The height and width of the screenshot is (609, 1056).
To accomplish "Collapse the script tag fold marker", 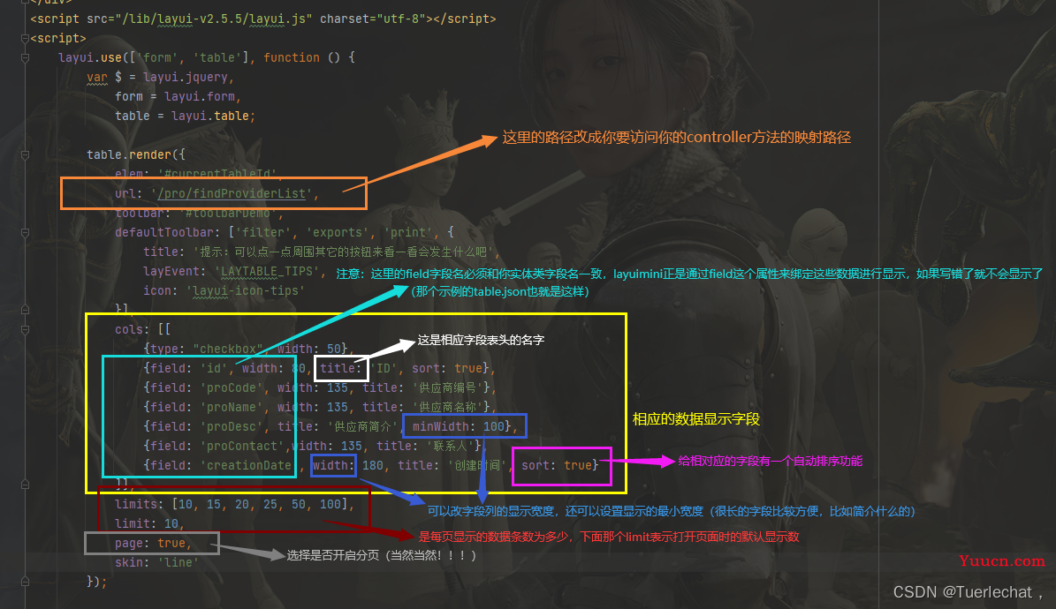I will (x=25, y=38).
